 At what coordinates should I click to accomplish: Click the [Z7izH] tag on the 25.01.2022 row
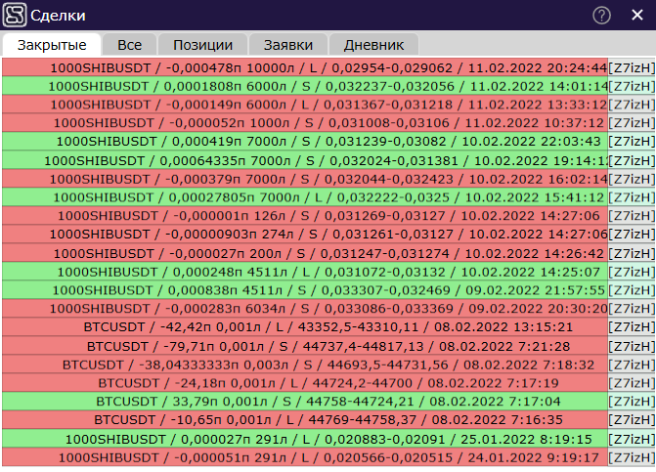tap(632, 439)
